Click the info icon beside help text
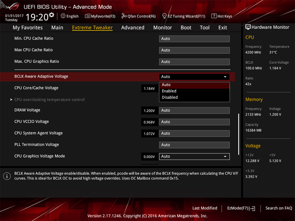 pyautogui.click(x=7, y=176)
